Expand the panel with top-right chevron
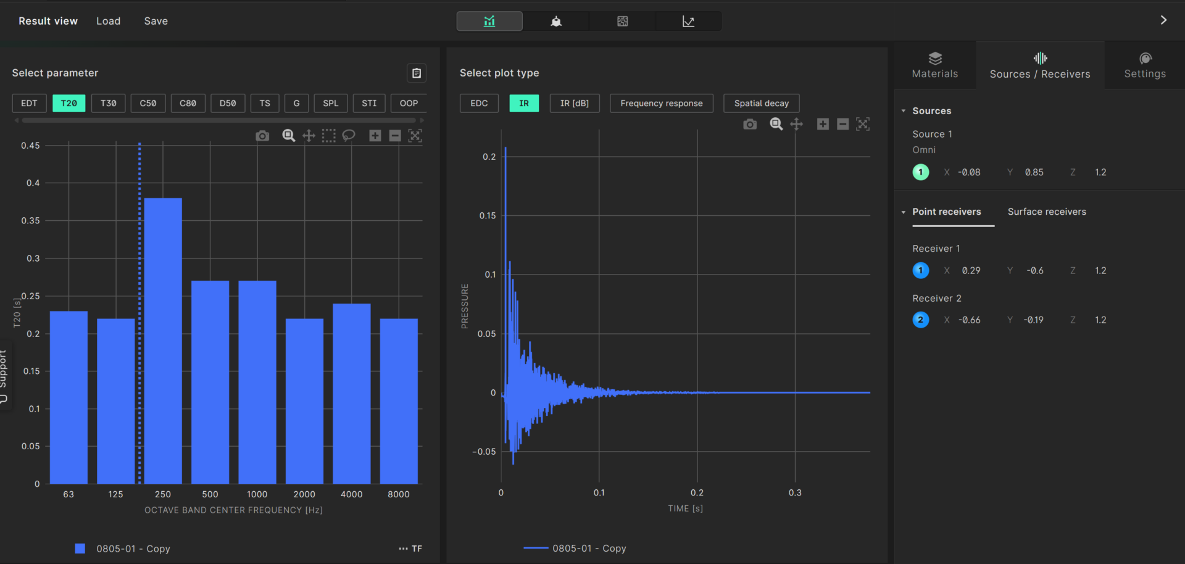The height and width of the screenshot is (564, 1185). coord(1163,20)
